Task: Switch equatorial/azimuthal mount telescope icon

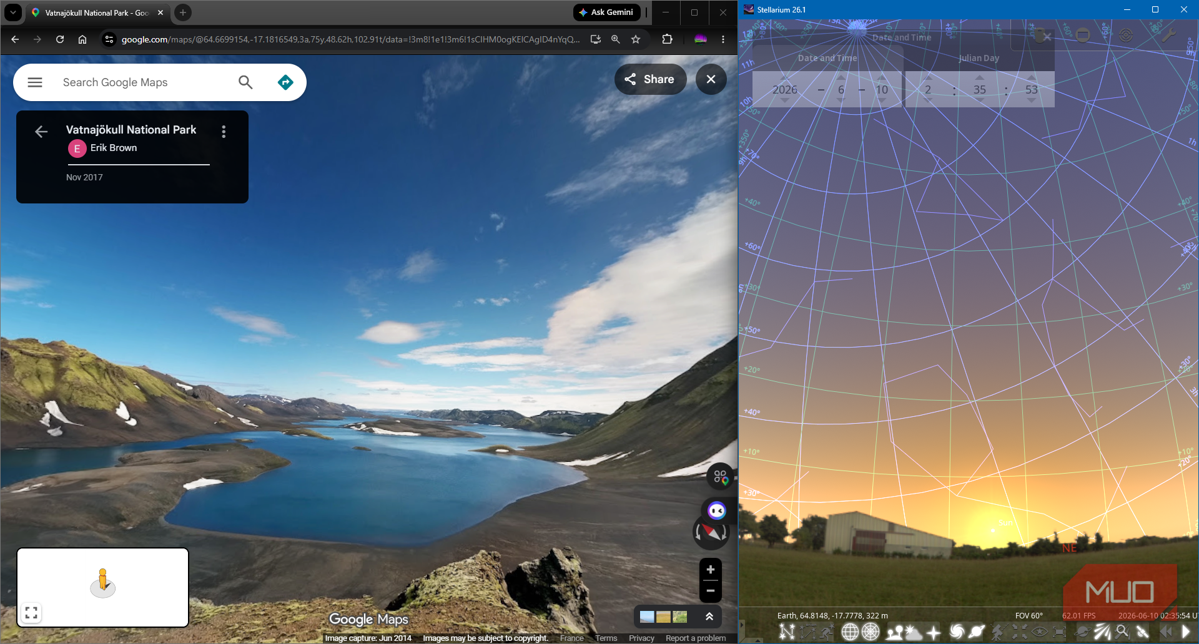Action: (x=999, y=632)
